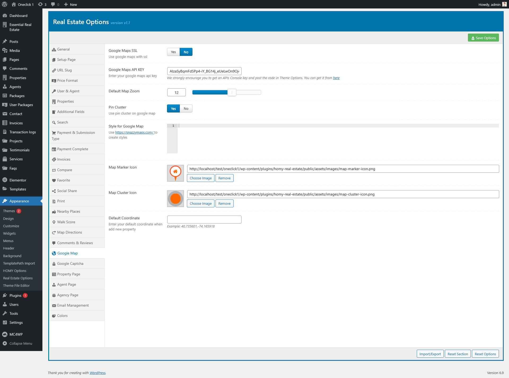Click the Favorite heart icon

54,180
